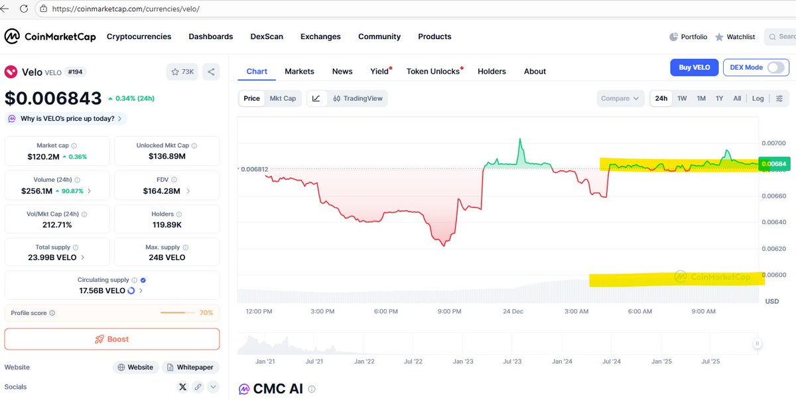796x400 pixels.
Task: Open Why is VELO's price up today
Action: (x=67, y=118)
